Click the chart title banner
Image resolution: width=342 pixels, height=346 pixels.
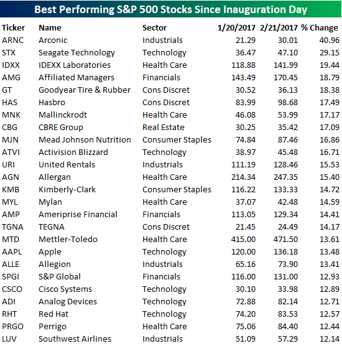(170, 9)
